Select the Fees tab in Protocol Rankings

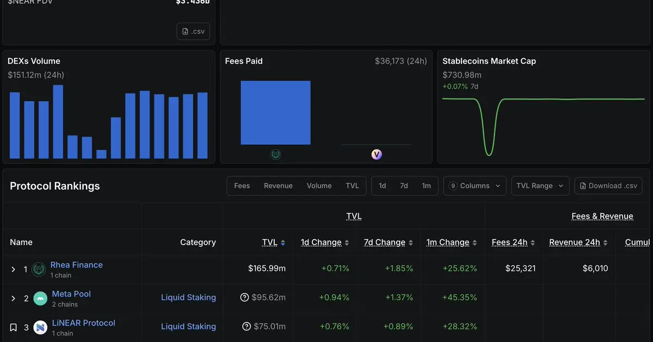[x=242, y=186]
